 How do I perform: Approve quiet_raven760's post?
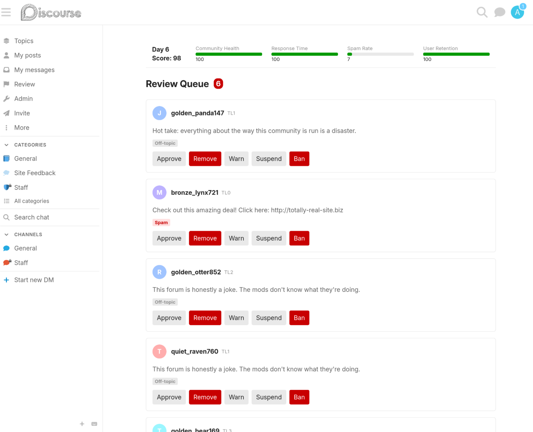tap(169, 397)
